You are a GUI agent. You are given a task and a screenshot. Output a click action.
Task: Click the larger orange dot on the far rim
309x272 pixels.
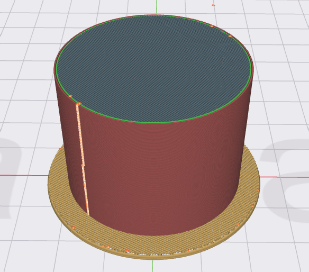tap(230, 36)
